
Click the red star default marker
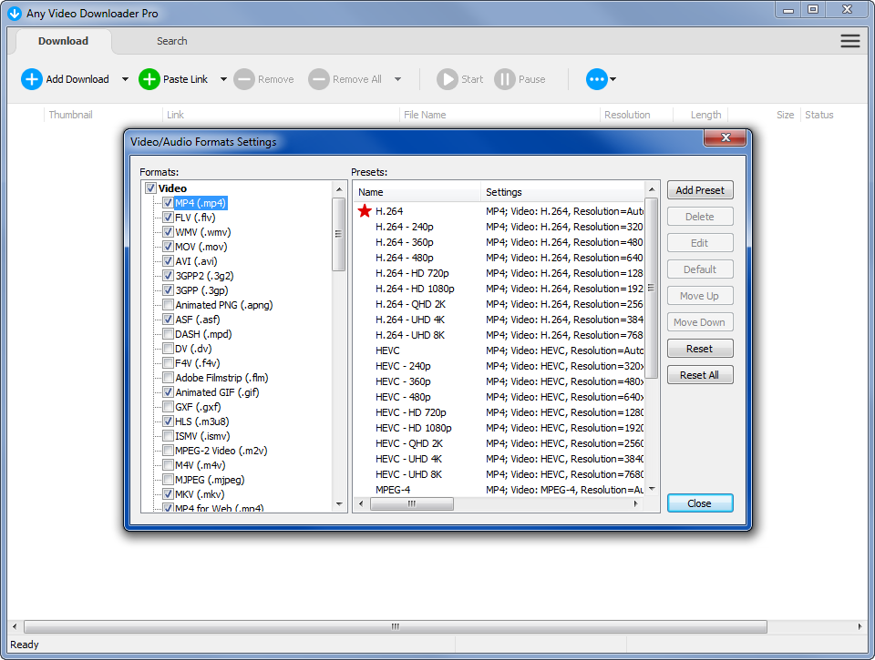(365, 210)
